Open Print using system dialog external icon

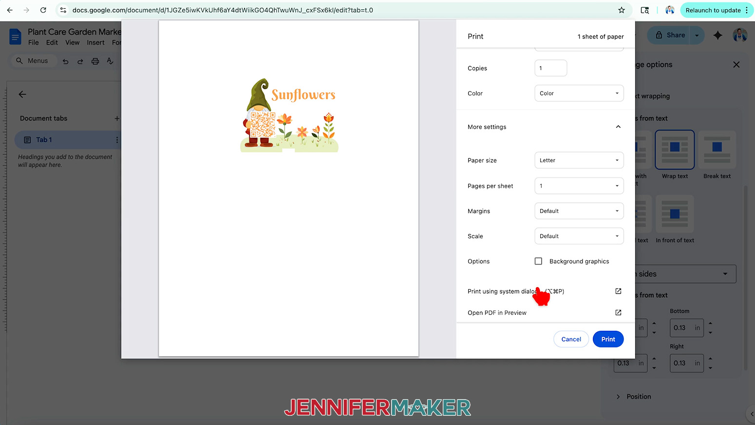[618, 291]
